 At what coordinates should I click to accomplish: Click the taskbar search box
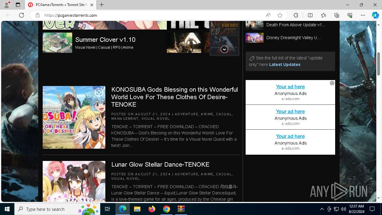tap(58, 209)
